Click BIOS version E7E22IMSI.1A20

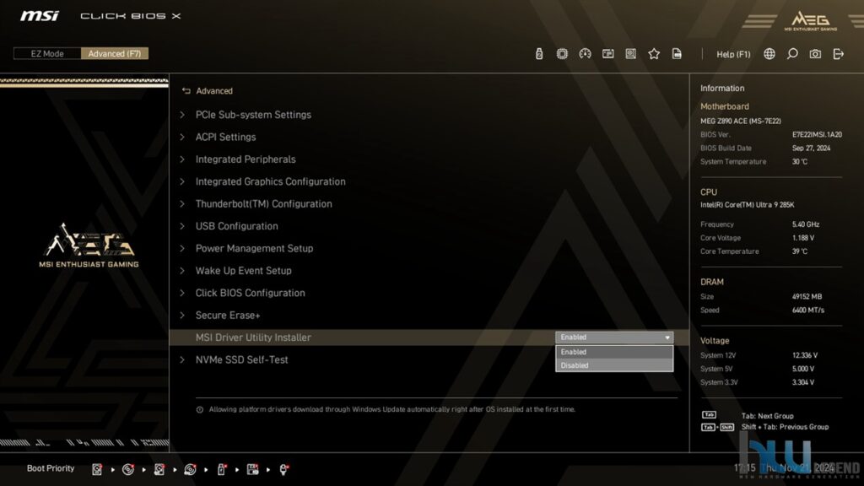[817, 134]
